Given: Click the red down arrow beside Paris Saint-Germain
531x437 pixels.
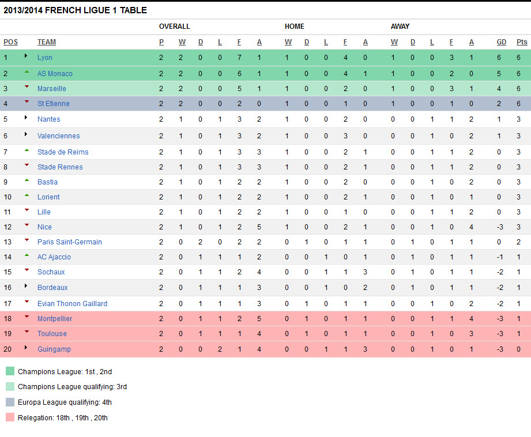Looking at the screenshot, I should (x=27, y=240).
